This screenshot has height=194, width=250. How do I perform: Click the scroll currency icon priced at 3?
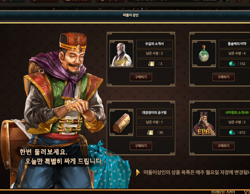coord(151,64)
